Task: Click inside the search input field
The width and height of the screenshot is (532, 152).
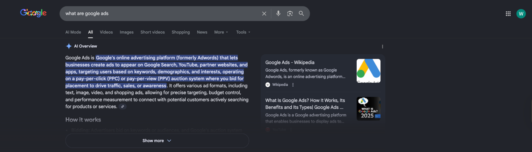Action: 160,14
